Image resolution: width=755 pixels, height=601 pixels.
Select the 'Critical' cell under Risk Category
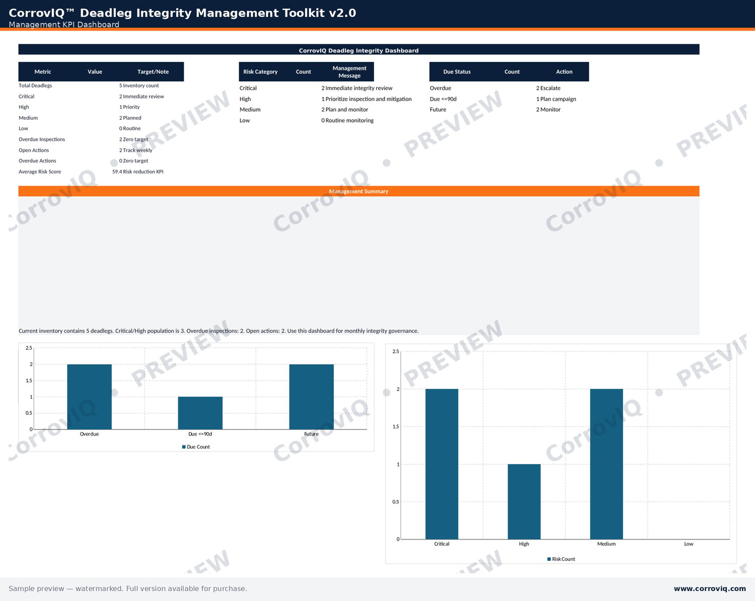248,88
